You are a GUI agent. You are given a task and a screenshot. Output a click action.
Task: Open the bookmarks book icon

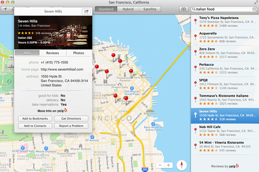184,9
